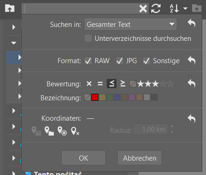Screen dimensions: 206x175
Task: Enable Unterverzeichnisse durchsuchen checkbox
Action: (88, 38)
